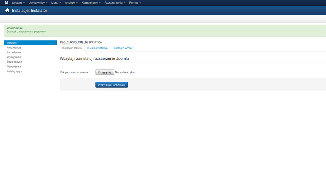
Task: Click the 'Nie wybrano pliku.' text
Action: point(126,72)
